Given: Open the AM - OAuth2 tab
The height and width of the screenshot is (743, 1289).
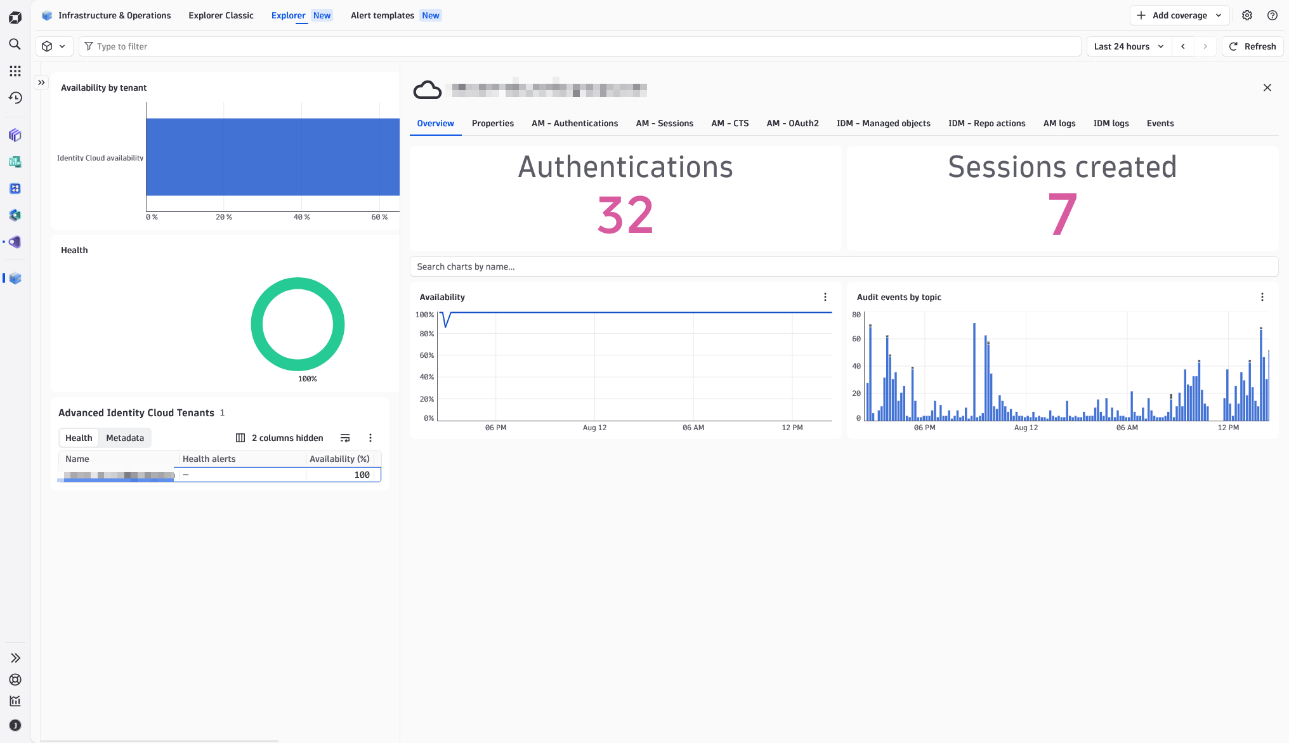Looking at the screenshot, I should point(792,123).
